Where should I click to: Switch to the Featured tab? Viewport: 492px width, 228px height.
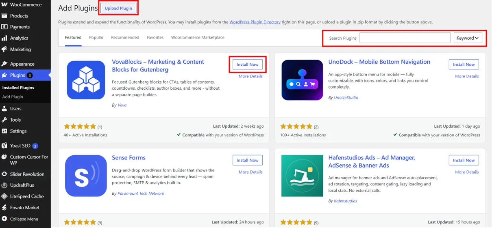pos(73,37)
